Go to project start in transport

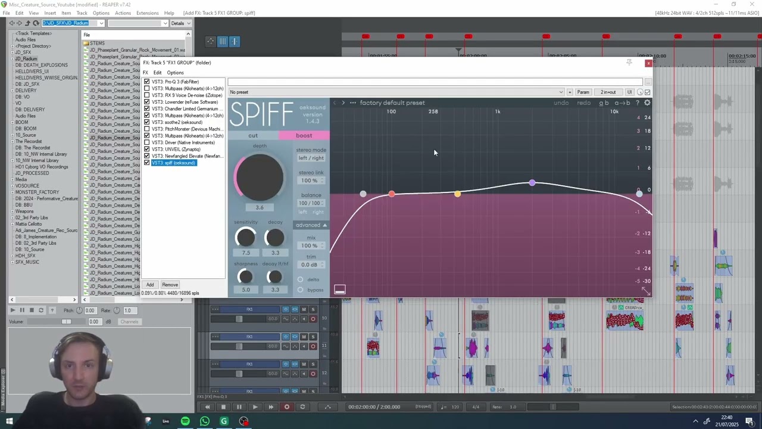pyautogui.click(x=207, y=407)
